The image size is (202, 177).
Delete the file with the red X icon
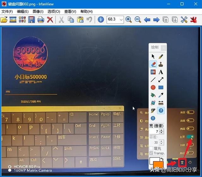click(x=50, y=20)
